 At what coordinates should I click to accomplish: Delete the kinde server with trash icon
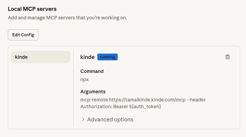pyautogui.click(x=228, y=57)
